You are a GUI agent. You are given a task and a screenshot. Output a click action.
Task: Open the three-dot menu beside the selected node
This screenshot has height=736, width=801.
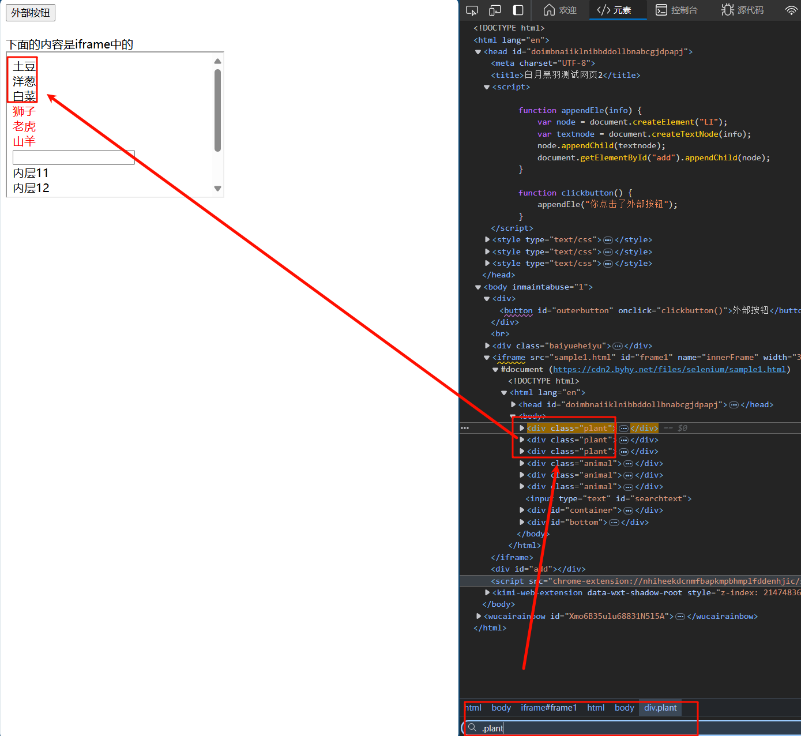[465, 428]
